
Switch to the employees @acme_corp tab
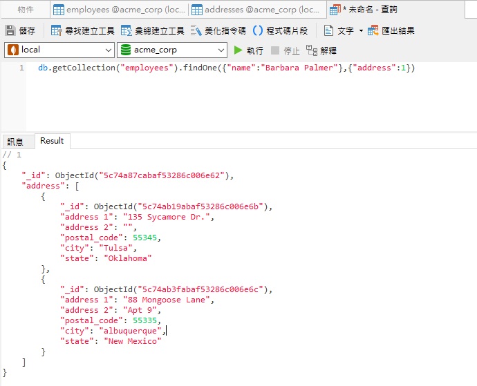118,10
